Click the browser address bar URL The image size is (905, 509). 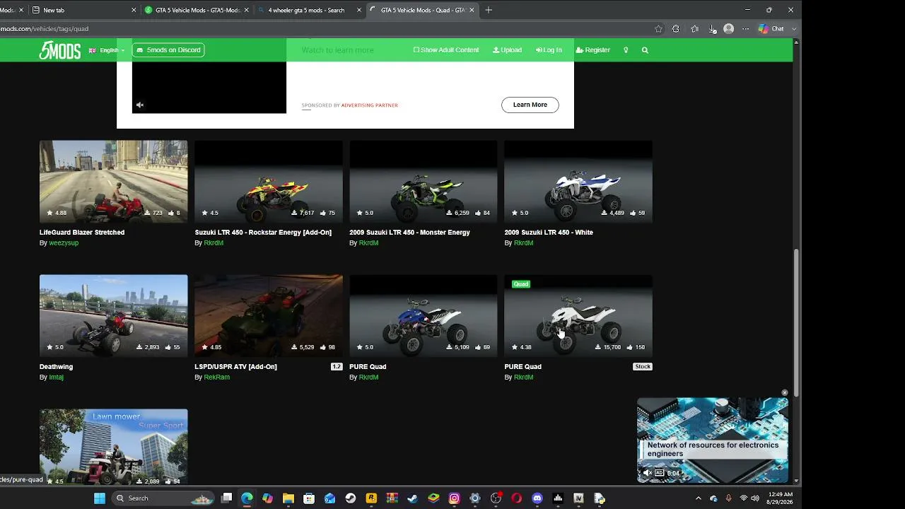44,29
